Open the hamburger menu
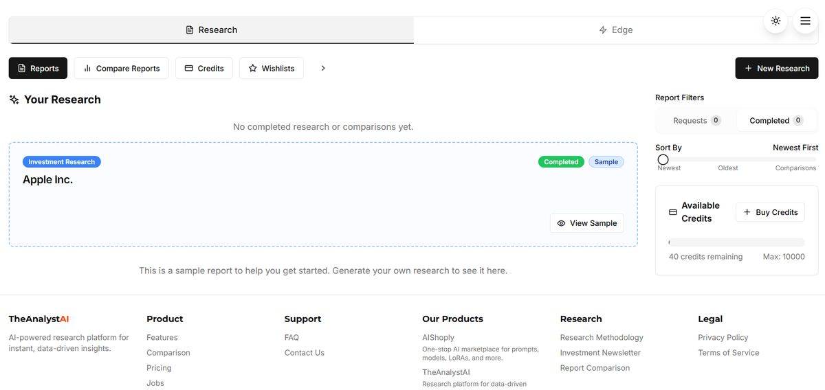The height and width of the screenshot is (390, 825). (x=805, y=21)
